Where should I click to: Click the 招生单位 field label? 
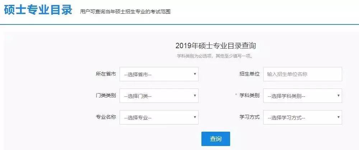[x=250, y=74]
